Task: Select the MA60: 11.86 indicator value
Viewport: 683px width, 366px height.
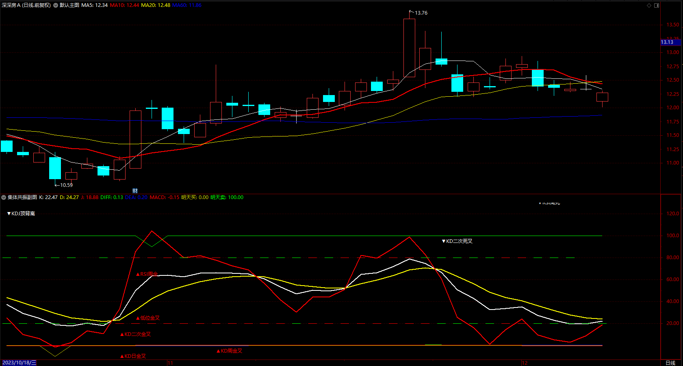Action: (187, 5)
